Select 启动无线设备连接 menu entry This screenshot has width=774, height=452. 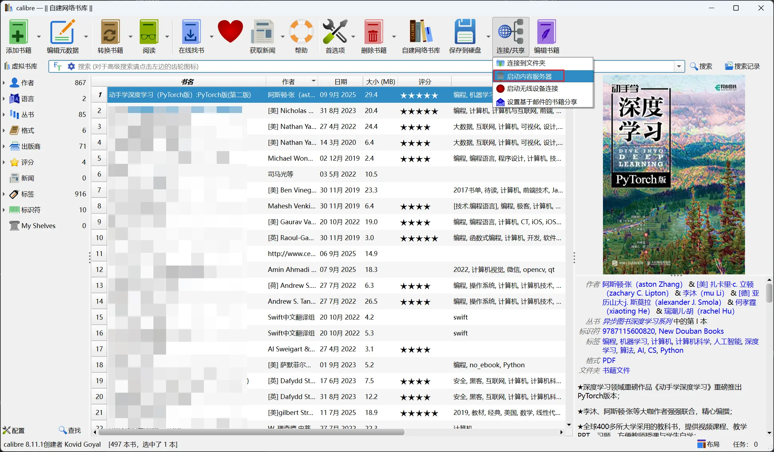point(543,89)
